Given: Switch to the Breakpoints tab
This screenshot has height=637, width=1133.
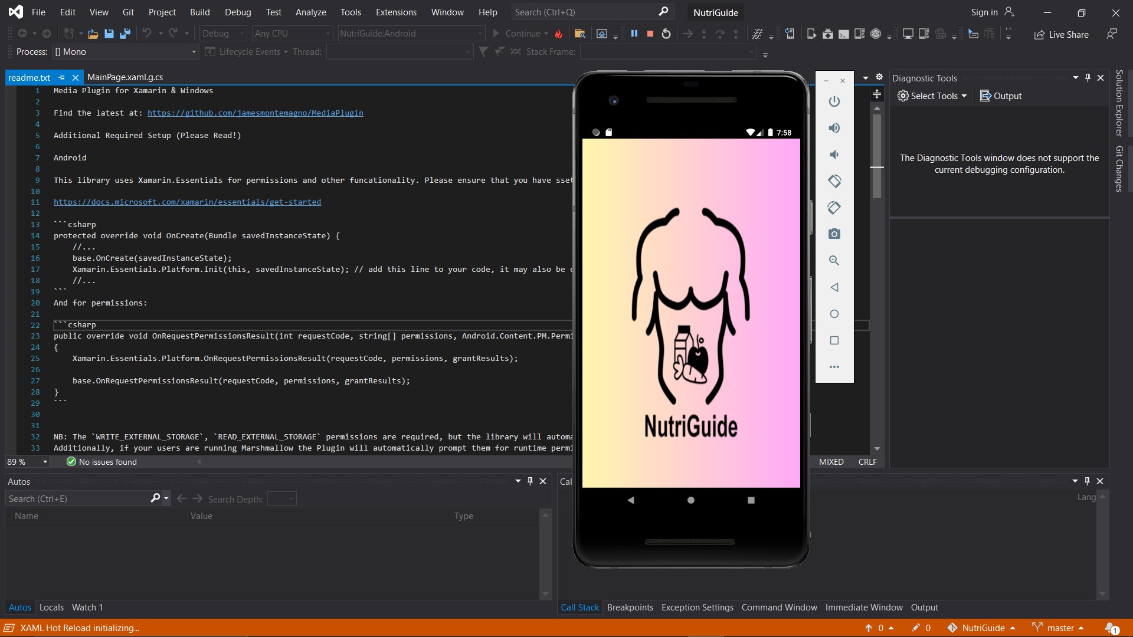Looking at the screenshot, I should click(630, 608).
